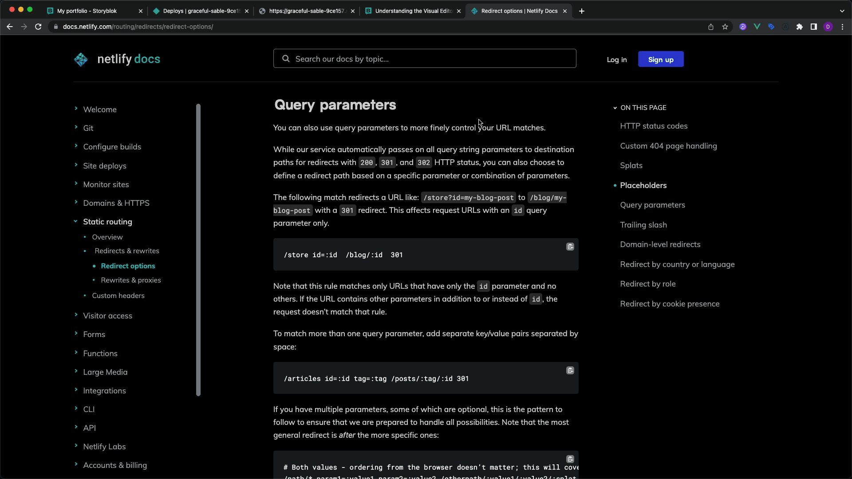Focus the Search our docs field

coord(425,59)
